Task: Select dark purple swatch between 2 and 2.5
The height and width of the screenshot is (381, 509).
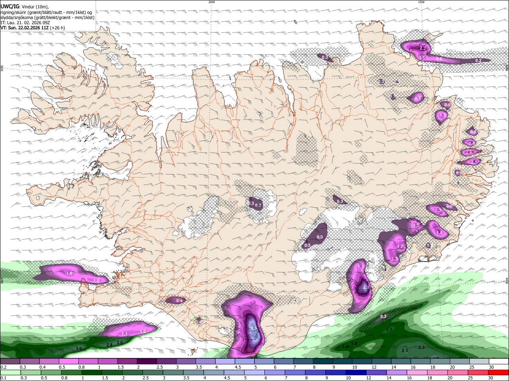Action: pos(147,361)
